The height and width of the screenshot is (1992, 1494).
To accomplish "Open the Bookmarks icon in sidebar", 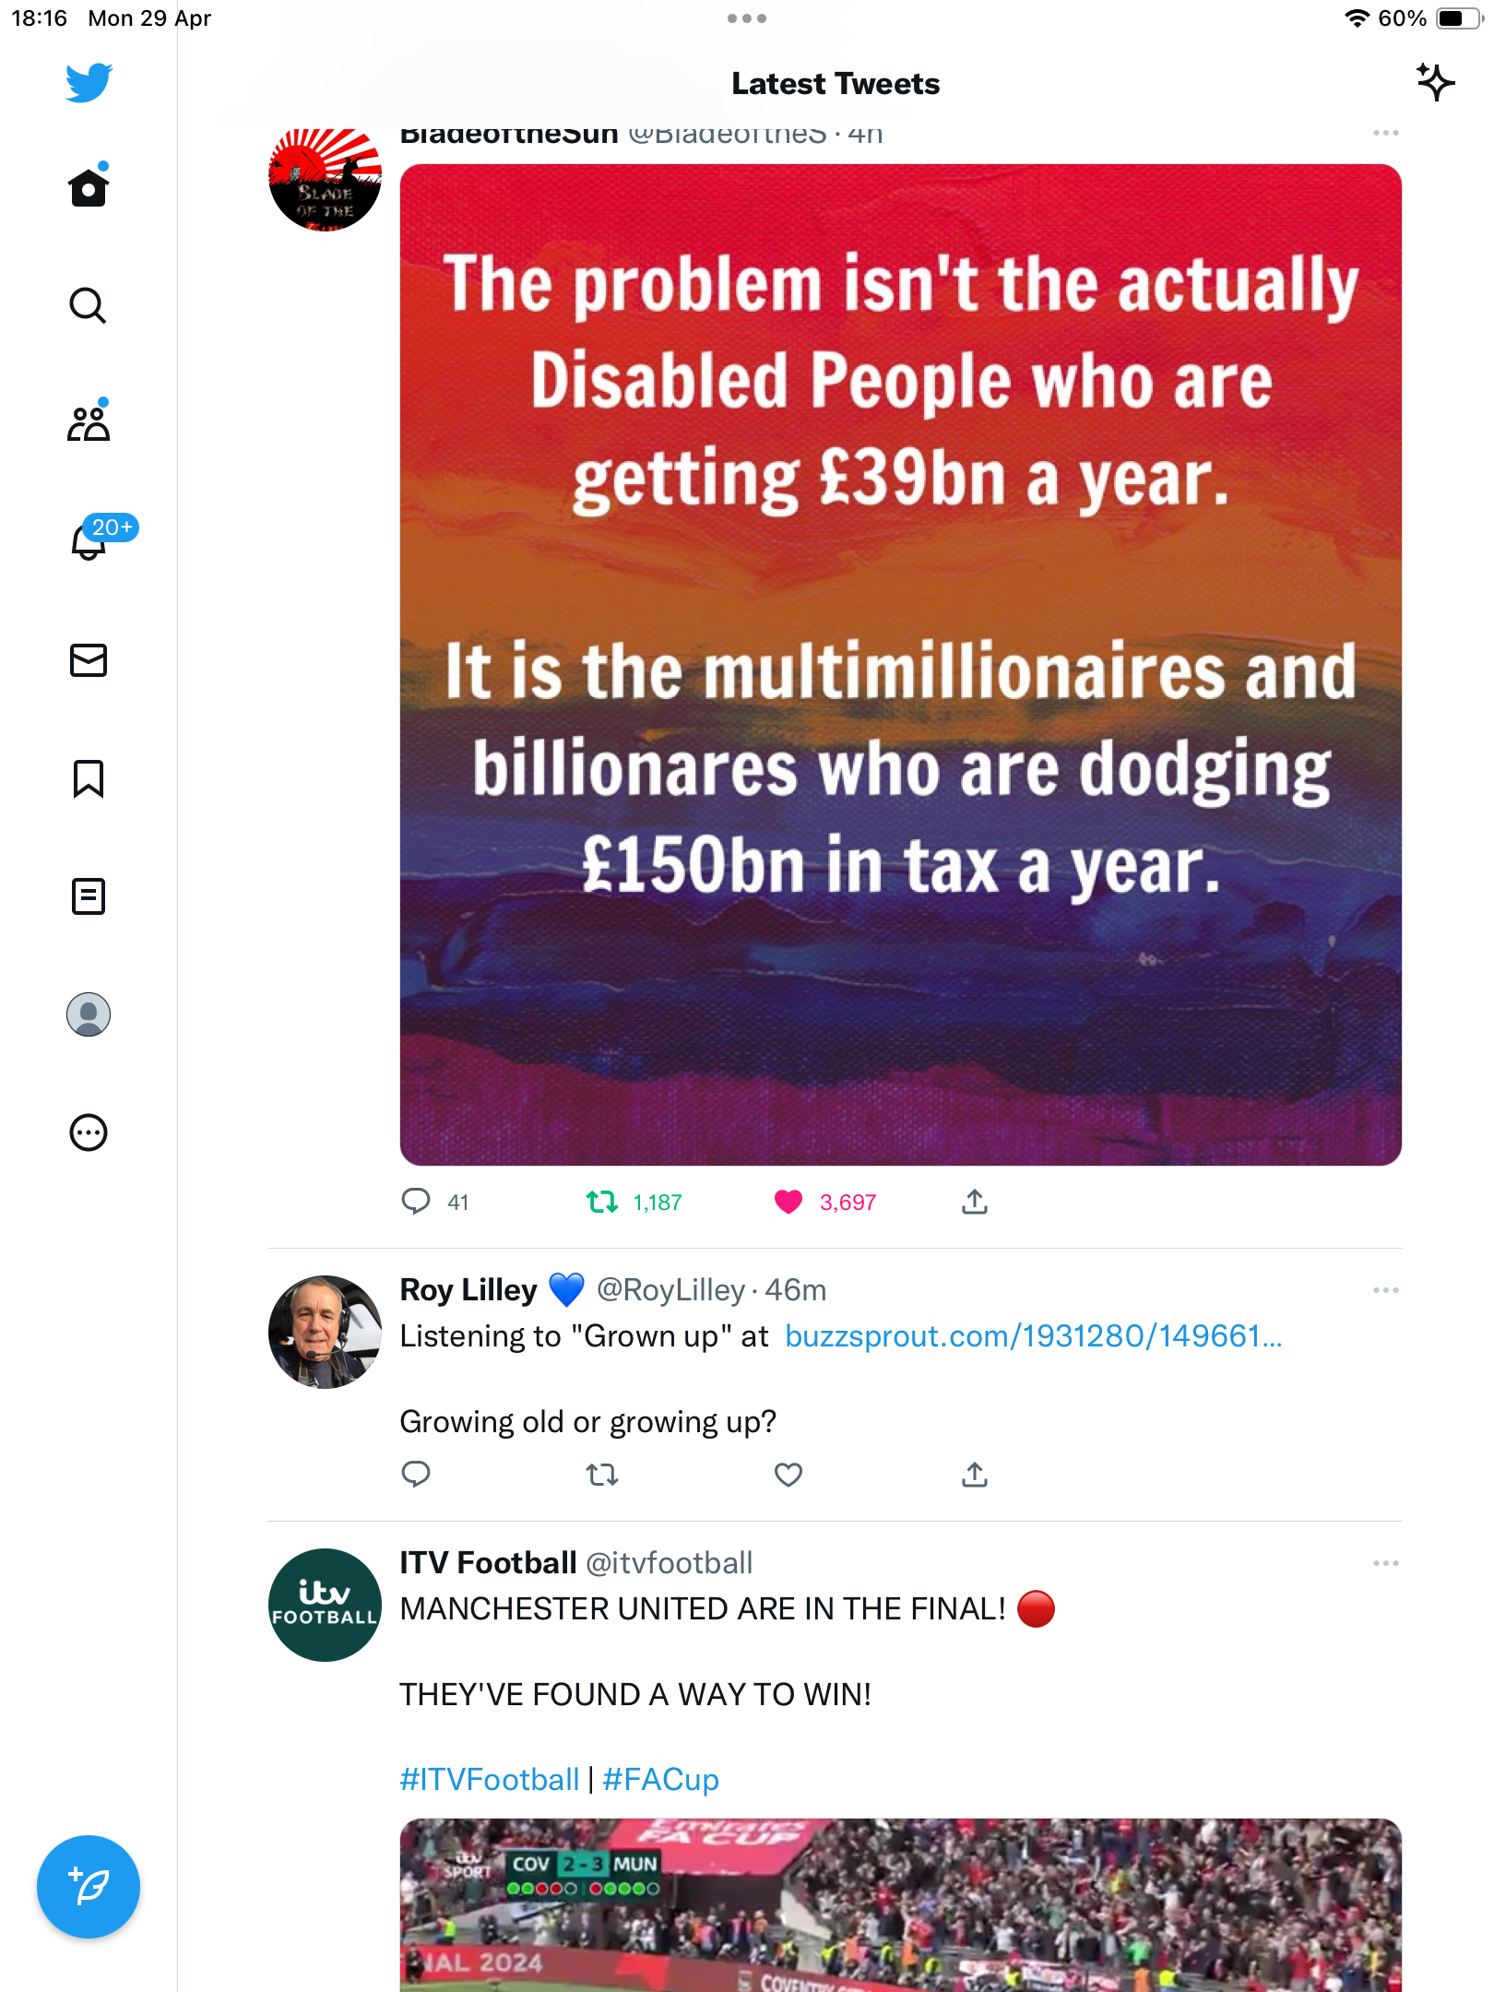I will (89, 778).
